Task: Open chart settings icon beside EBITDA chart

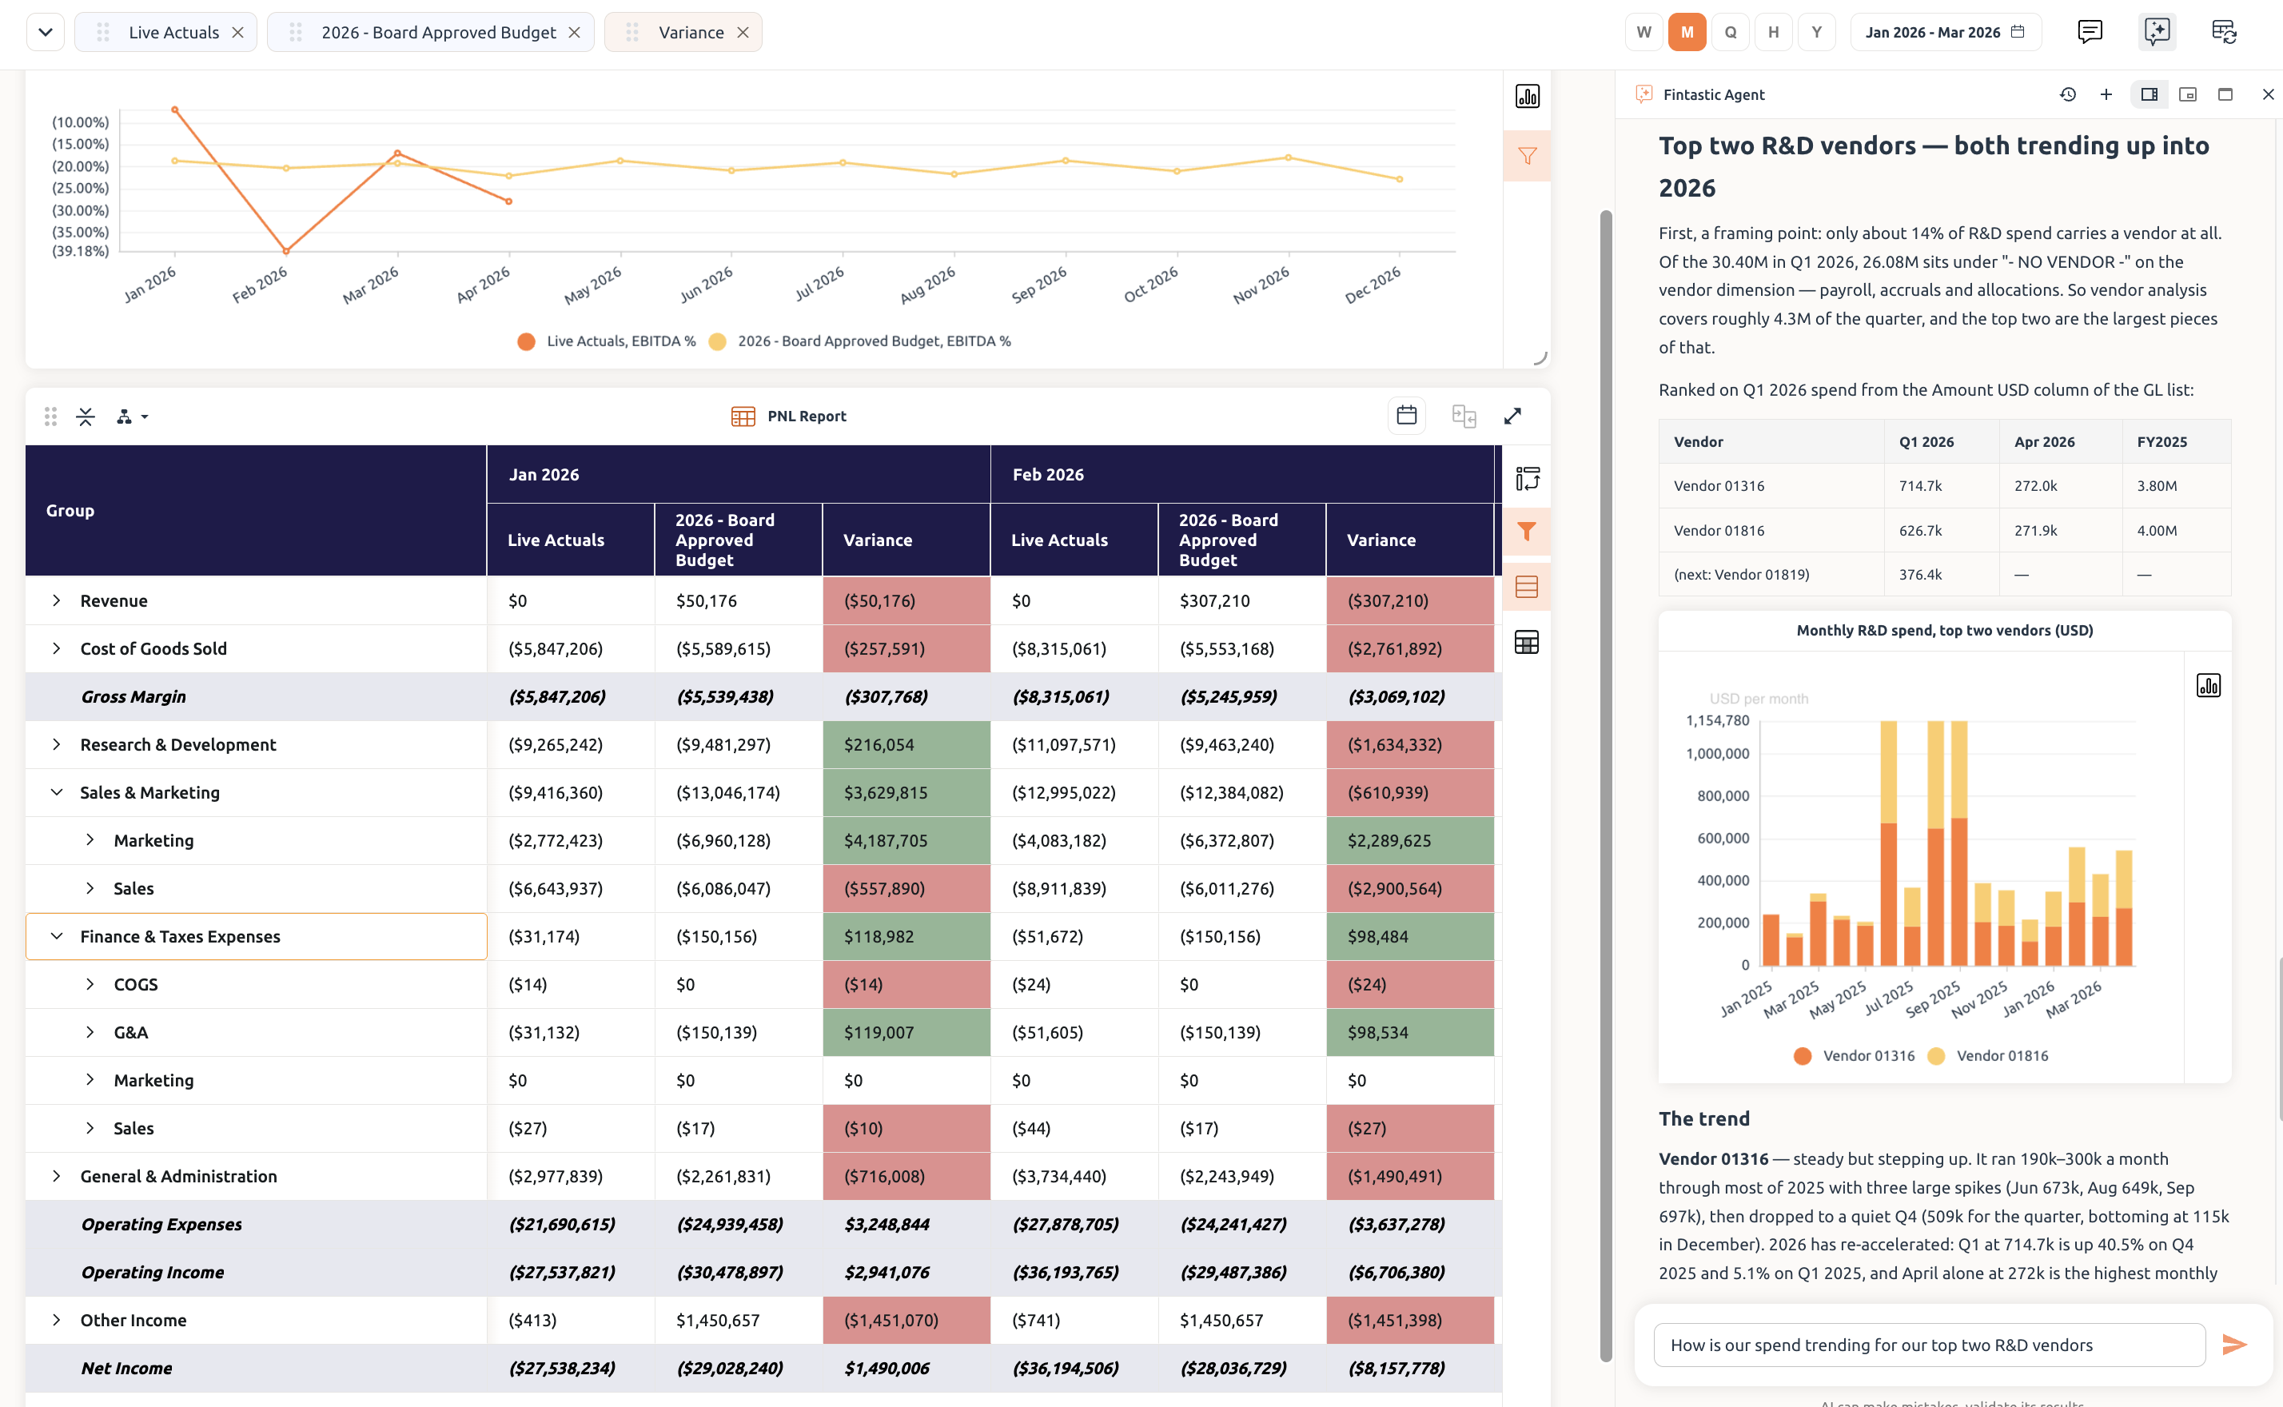Action: coord(1527,96)
